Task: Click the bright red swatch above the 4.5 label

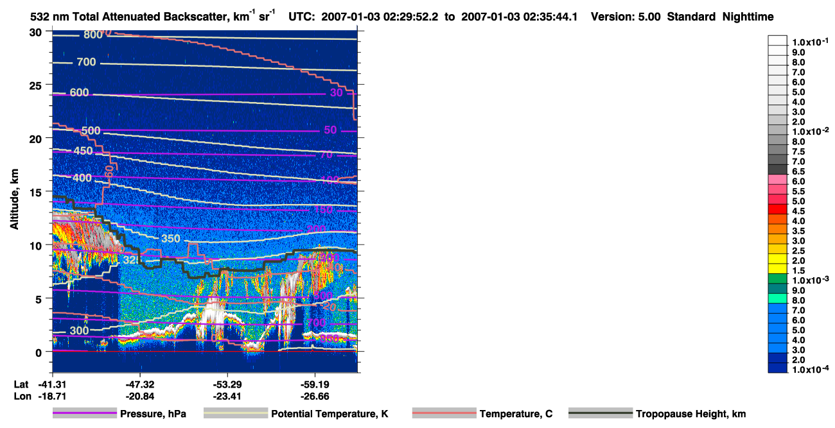Action: (777, 208)
